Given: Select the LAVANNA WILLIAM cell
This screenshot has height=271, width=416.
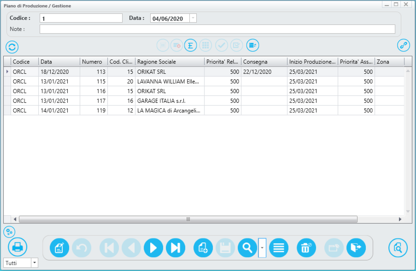Looking at the screenshot, I should pos(170,82).
